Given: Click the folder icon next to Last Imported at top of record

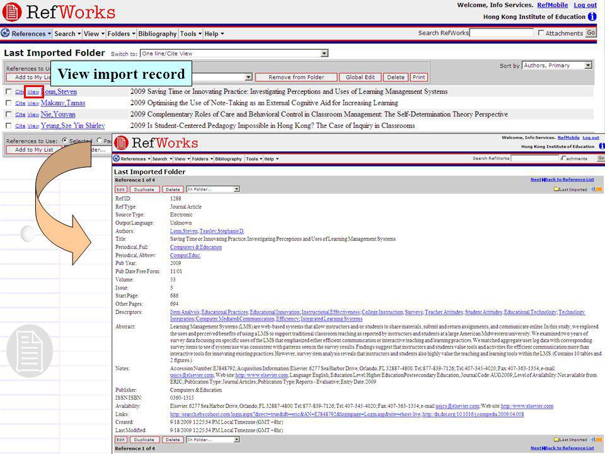Looking at the screenshot, I should (556, 190).
